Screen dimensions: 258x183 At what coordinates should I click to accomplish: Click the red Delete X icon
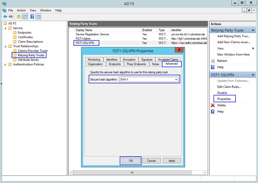[213, 105]
